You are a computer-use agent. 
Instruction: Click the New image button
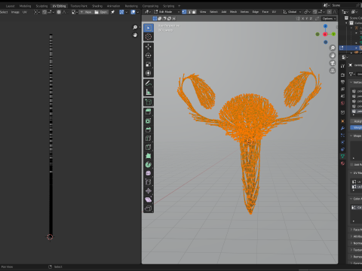(x=86, y=12)
